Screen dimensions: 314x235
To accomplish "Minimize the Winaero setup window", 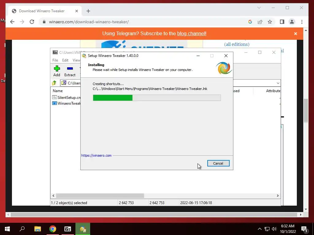I will (198, 56).
